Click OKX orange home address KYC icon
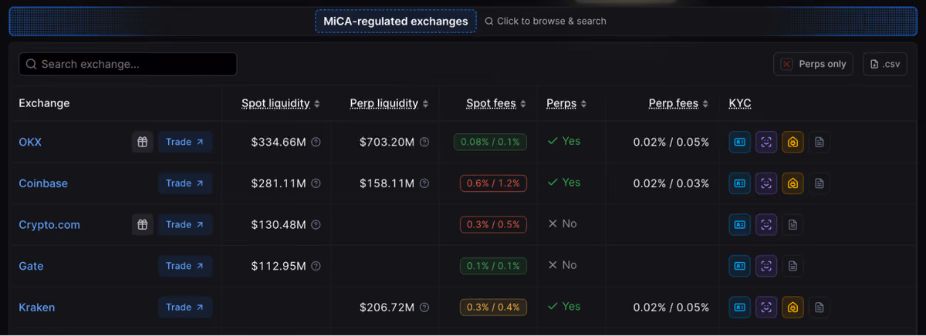 pyautogui.click(x=793, y=142)
